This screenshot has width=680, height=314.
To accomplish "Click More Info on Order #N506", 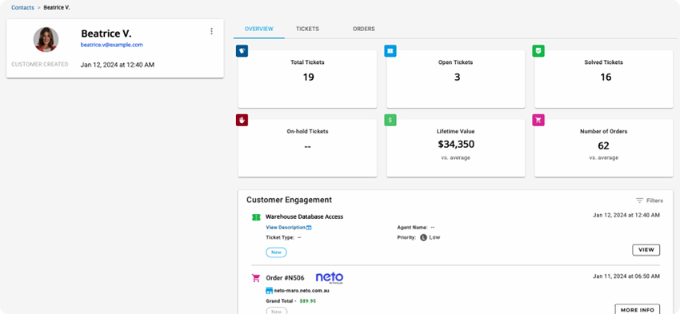I will [638, 309].
